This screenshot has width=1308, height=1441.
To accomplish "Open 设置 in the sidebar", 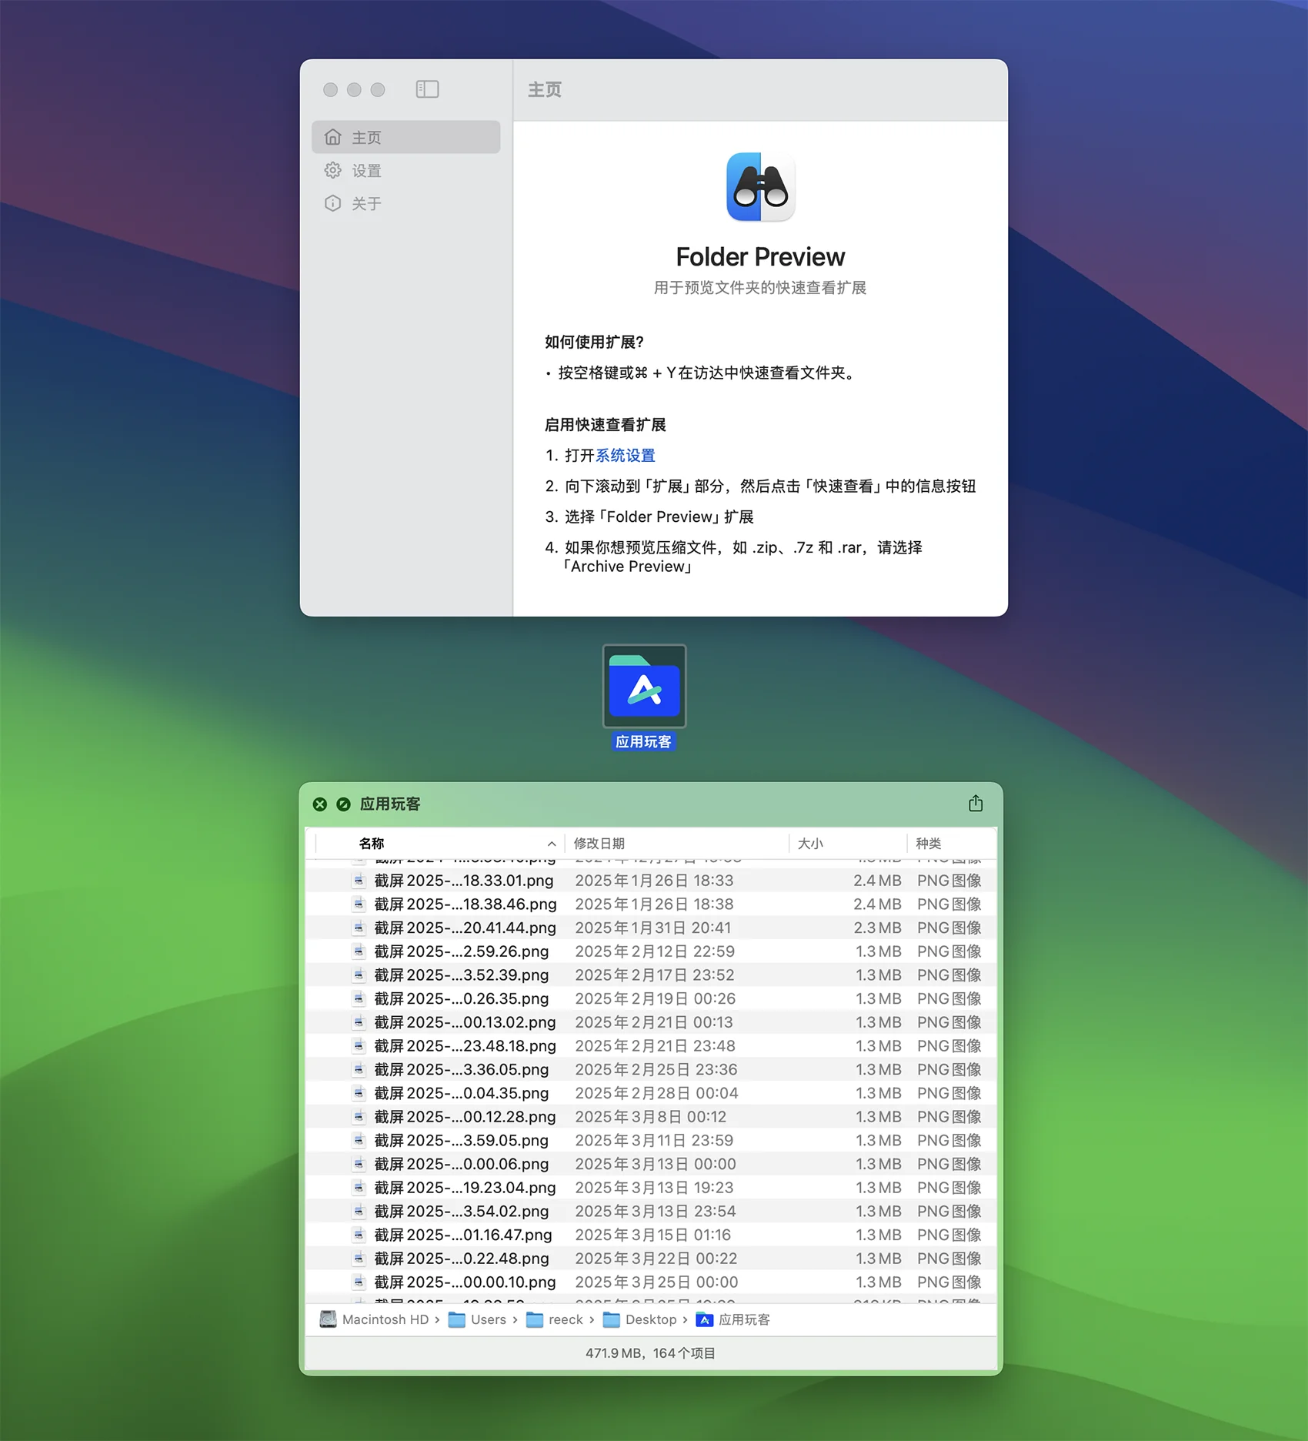I will click(x=405, y=170).
